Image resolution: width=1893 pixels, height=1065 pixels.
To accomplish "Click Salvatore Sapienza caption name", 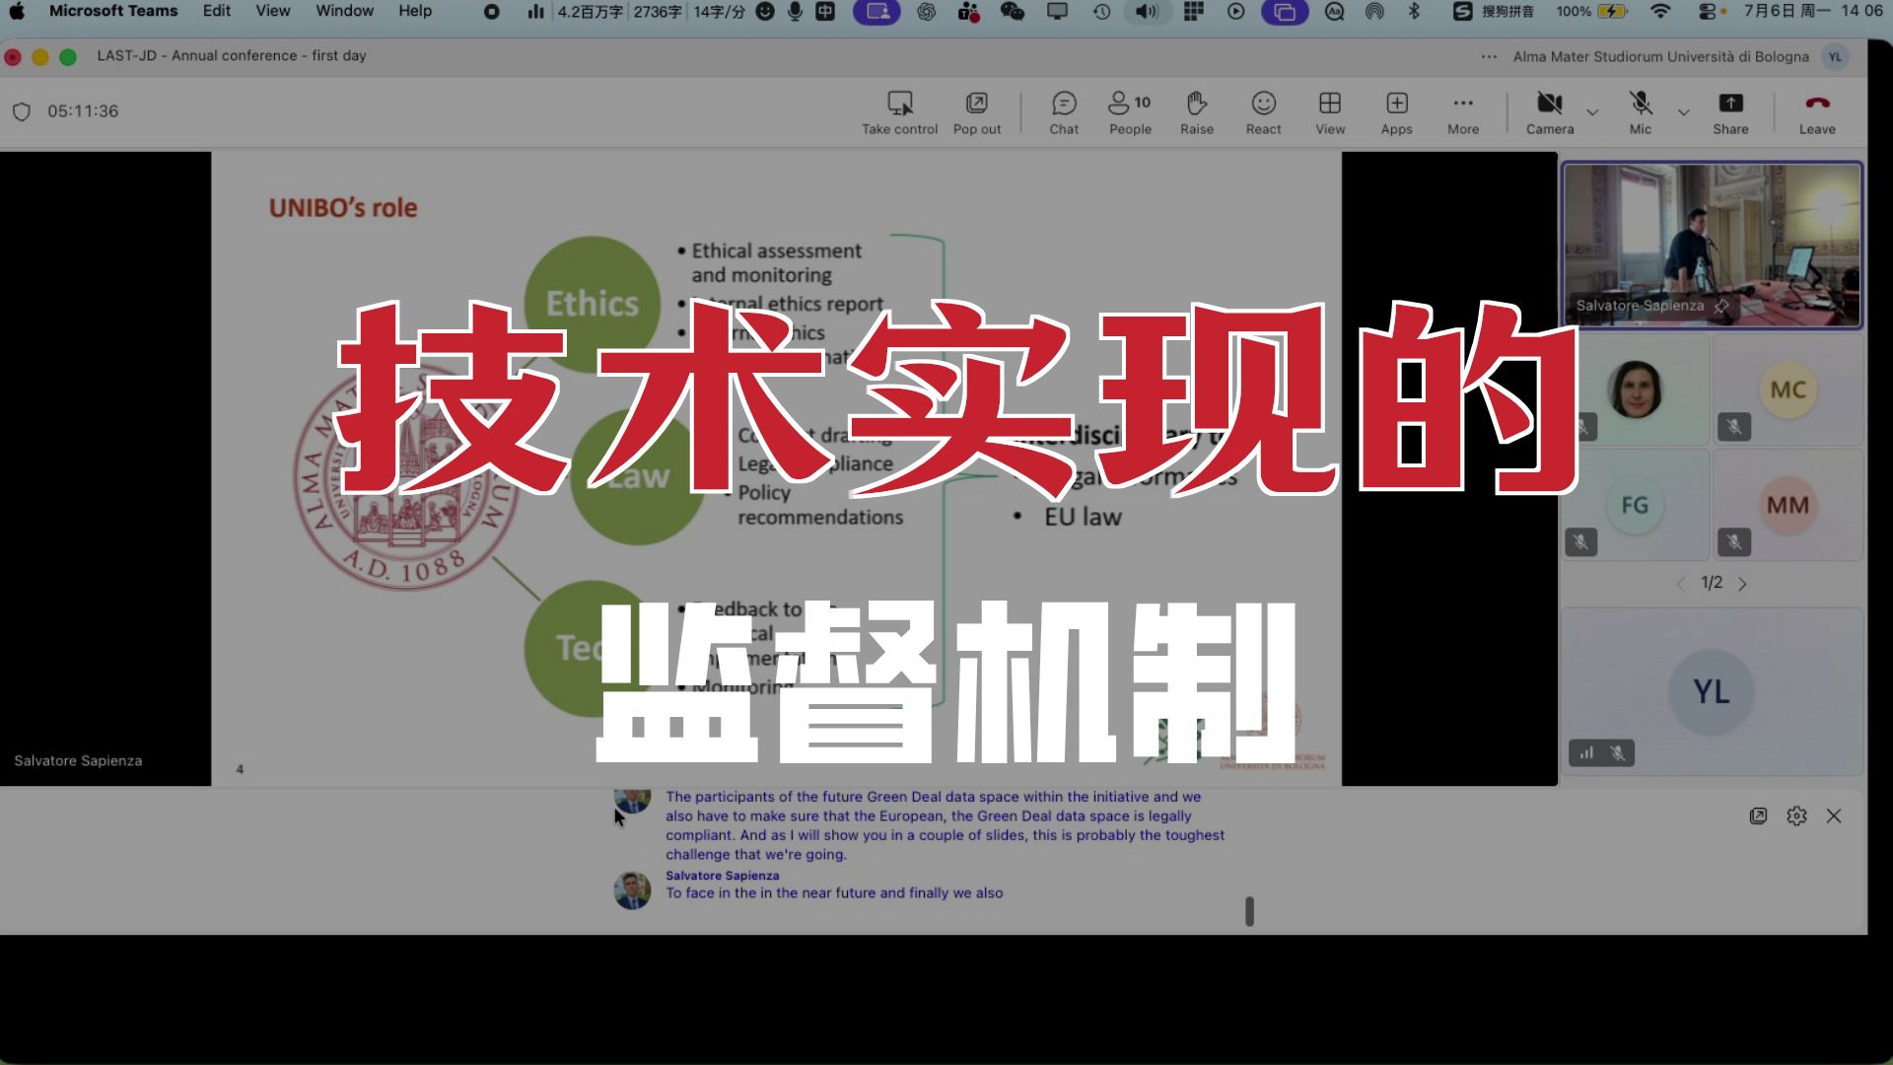I will tap(722, 876).
